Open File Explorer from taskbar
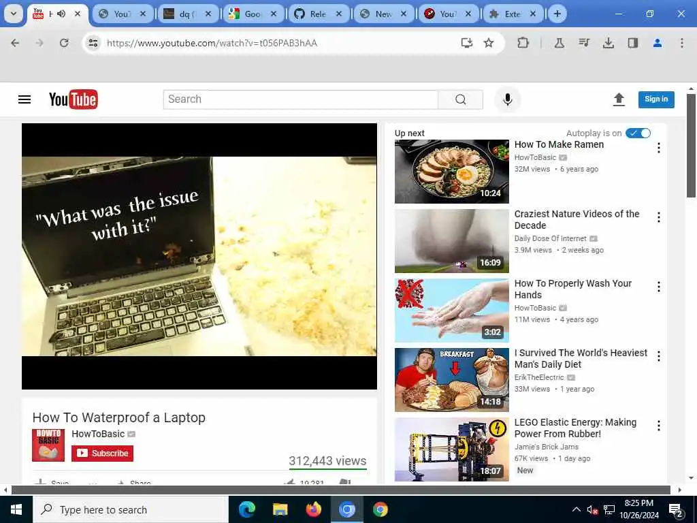 (x=280, y=509)
